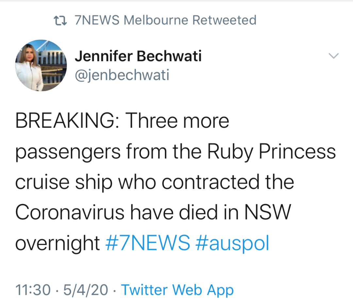Open the #auspol hashtag
The width and height of the screenshot is (353, 300).
click(x=232, y=243)
